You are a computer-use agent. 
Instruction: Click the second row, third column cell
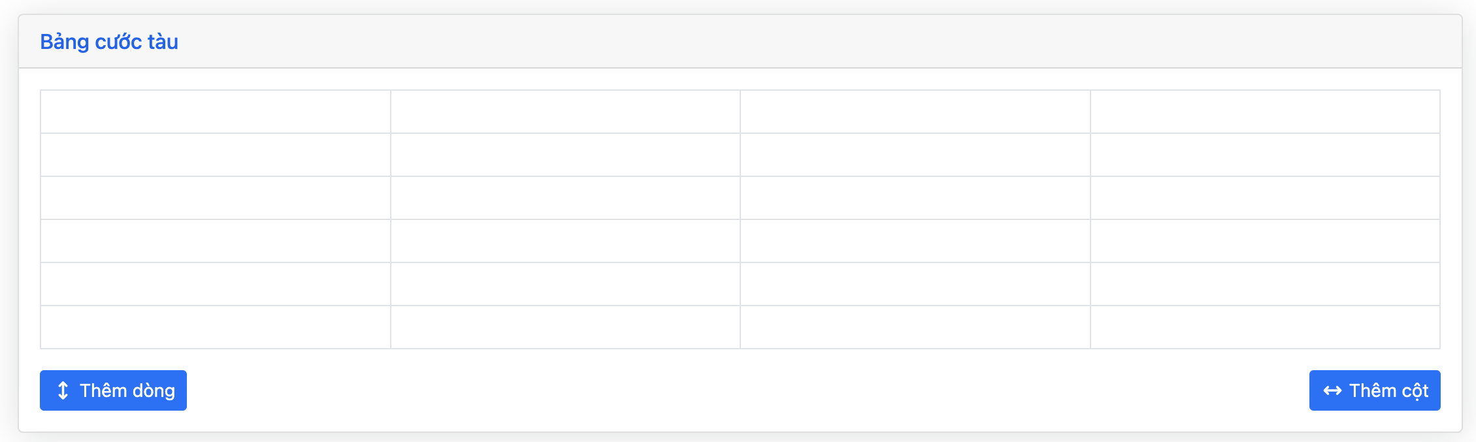click(x=915, y=155)
